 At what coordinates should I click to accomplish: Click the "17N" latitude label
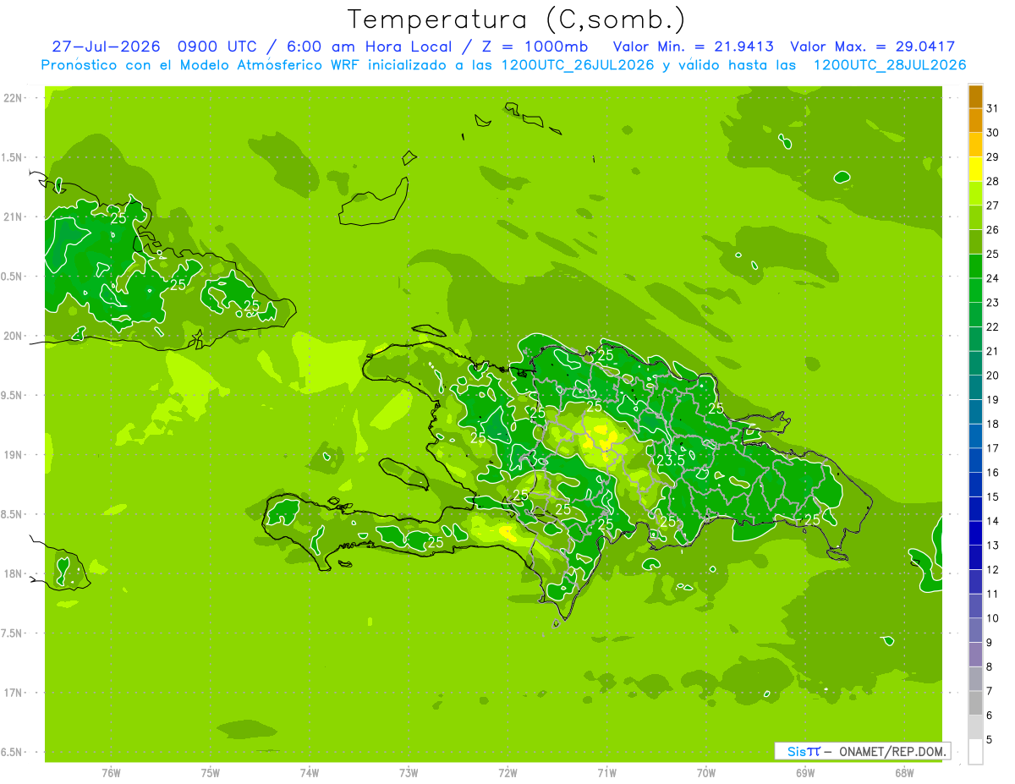pos(13,693)
